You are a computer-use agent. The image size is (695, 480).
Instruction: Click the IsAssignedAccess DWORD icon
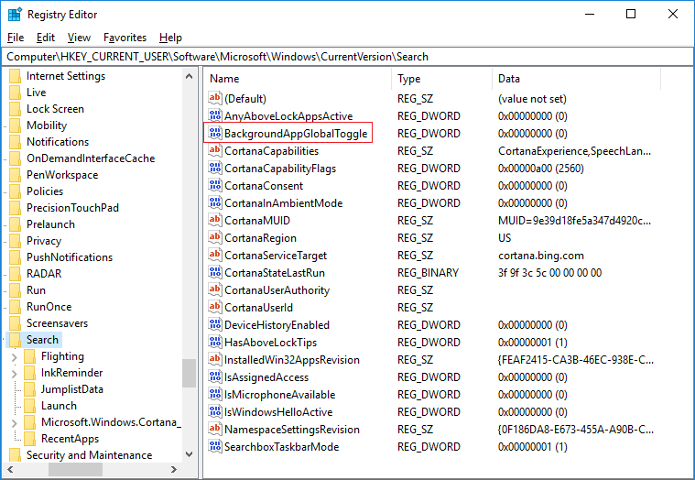215,376
